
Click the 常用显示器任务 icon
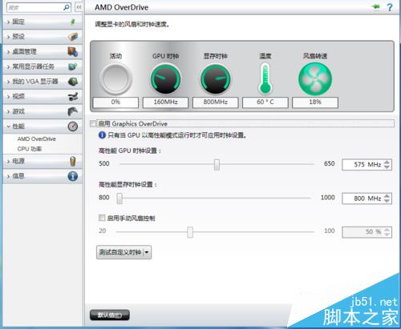click(73, 66)
